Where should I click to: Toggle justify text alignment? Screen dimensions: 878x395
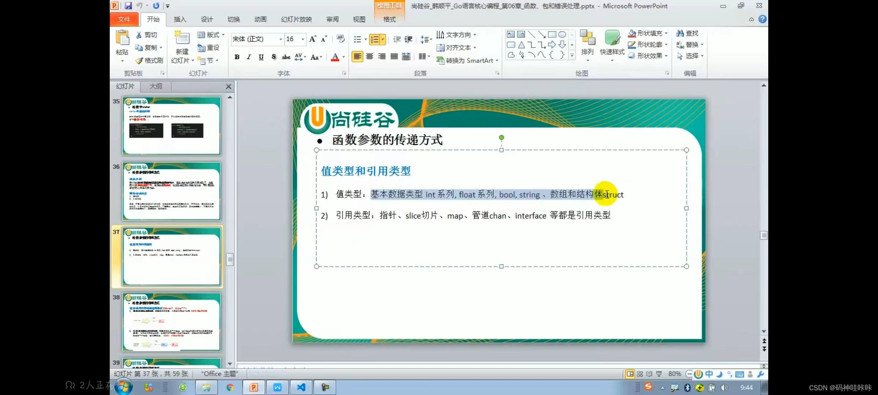tap(394, 56)
